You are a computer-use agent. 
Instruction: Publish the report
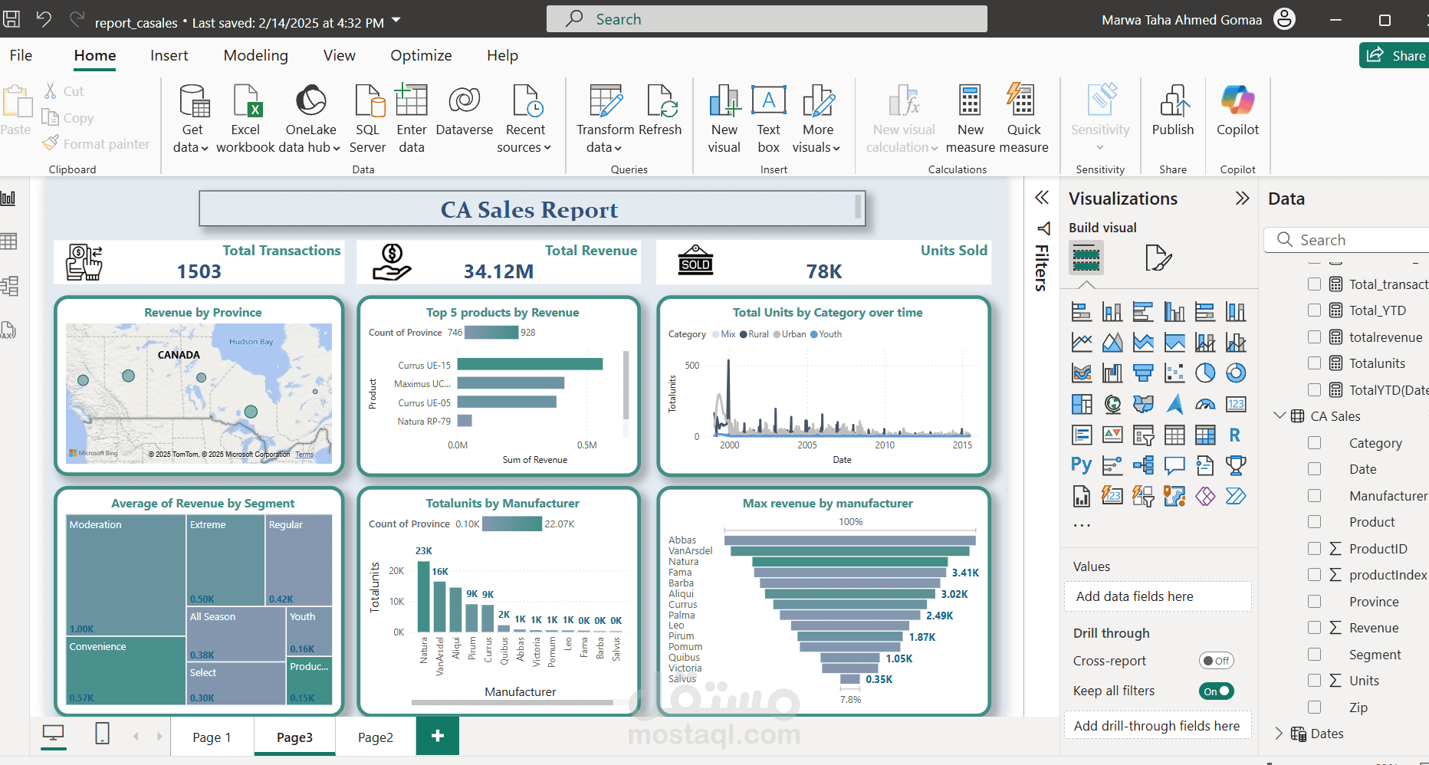point(1173,111)
